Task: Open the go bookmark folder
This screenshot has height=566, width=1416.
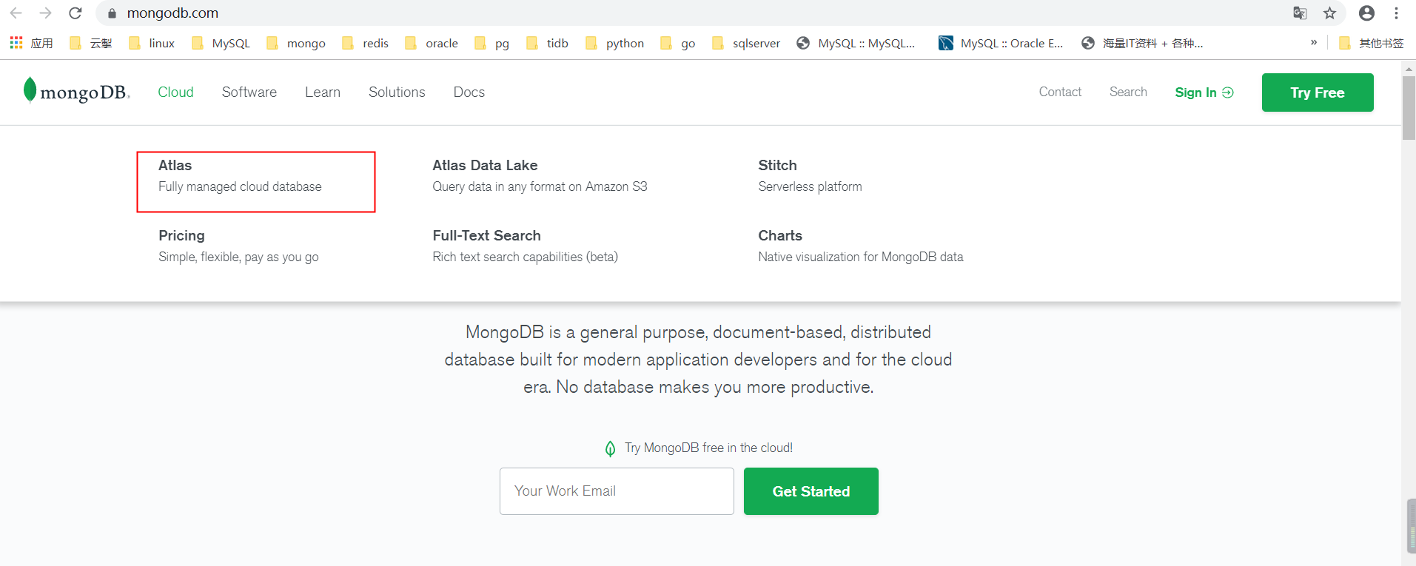Action: [678, 43]
